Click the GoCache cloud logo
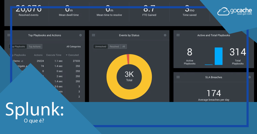The image size is (257, 134). click(x=223, y=11)
